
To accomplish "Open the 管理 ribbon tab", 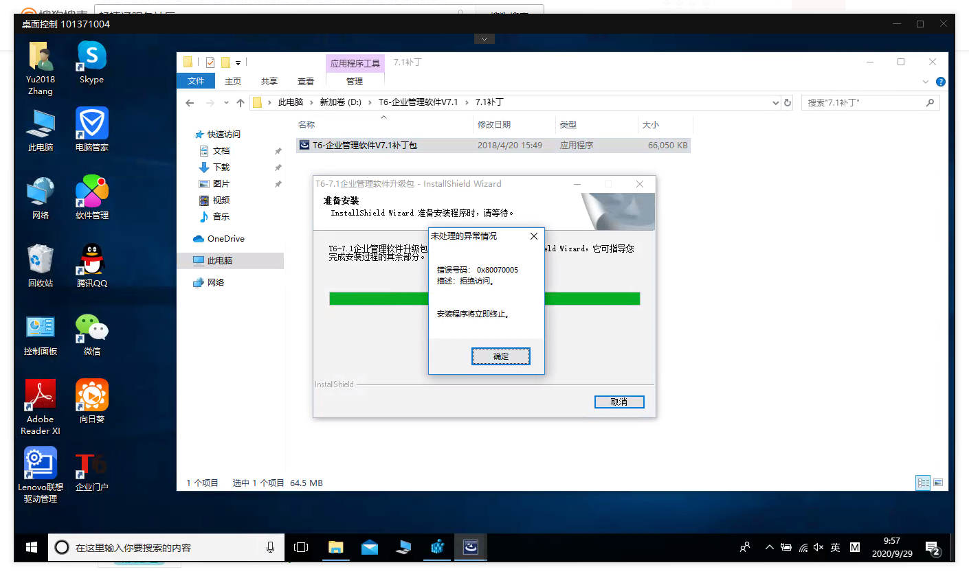I will 355,81.
